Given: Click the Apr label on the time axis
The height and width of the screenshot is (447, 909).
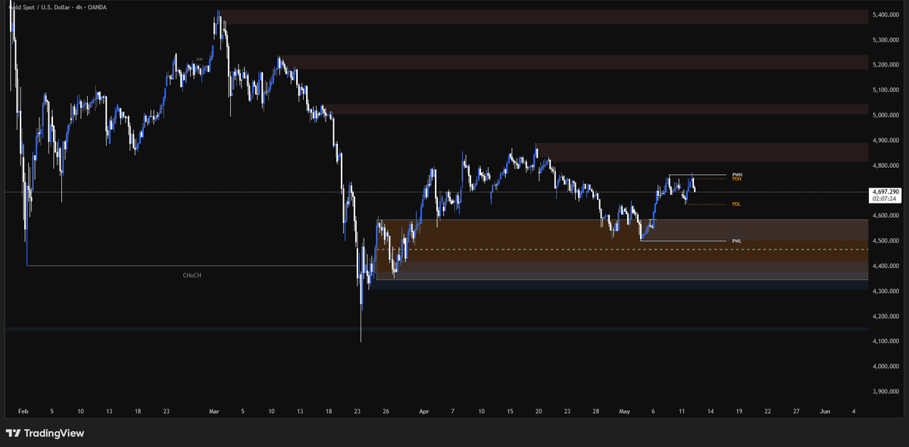Looking at the screenshot, I should click(423, 411).
